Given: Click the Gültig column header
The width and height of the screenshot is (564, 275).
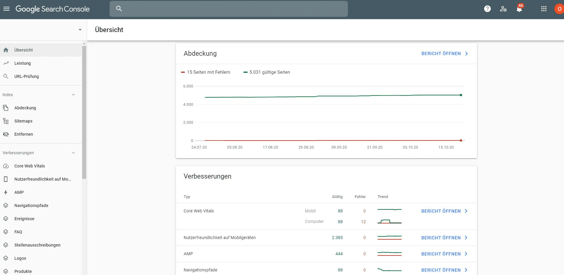Looking at the screenshot, I should point(337,197).
